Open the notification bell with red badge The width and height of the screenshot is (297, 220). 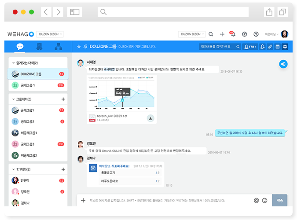click(x=232, y=34)
